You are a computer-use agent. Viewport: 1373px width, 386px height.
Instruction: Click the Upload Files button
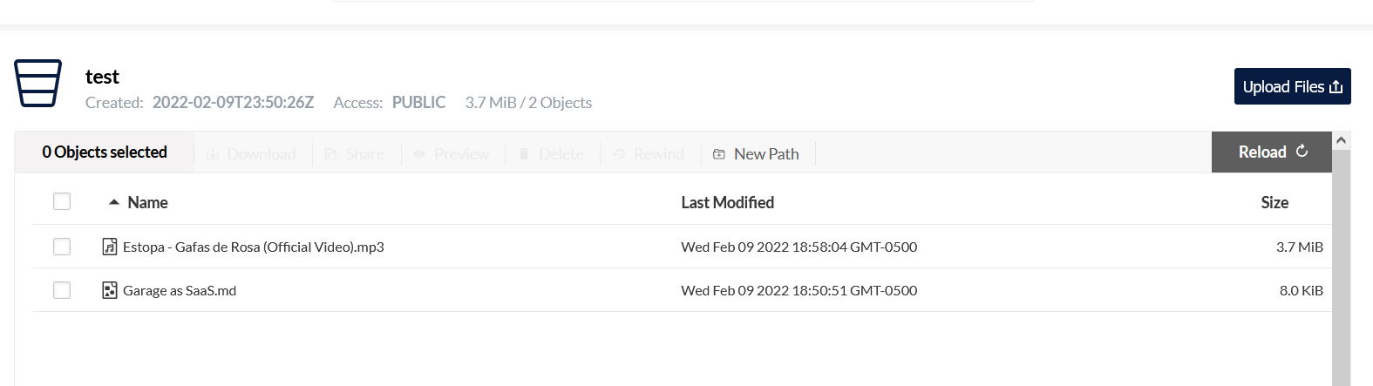coord(1292,86)
